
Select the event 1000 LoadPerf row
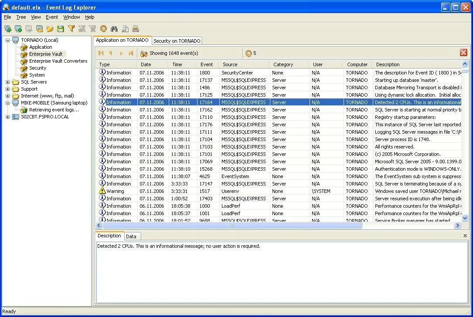click(x=279, y=206)
